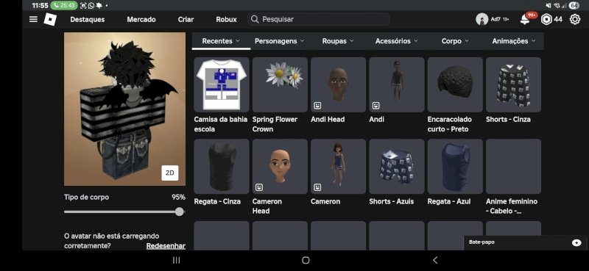Click emote badge on Cameron Head
The width and height of the screenshot is (589, 271).
tap(259, 187)
